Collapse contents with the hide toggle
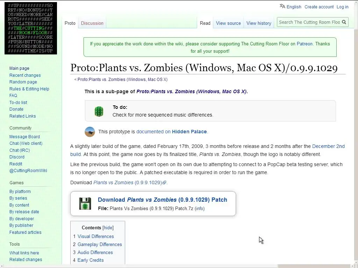The height and width of the screenshot is (268, 358). 108,228
